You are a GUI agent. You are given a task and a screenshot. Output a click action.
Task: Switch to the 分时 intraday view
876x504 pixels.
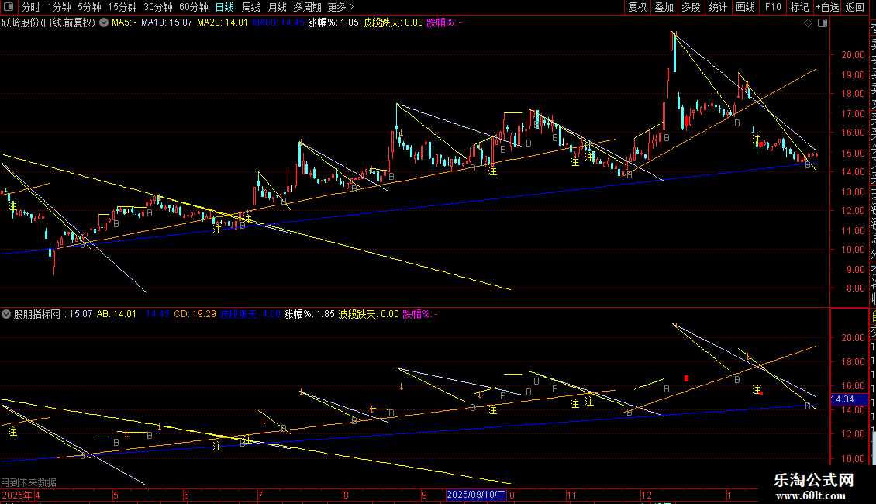point(31,7)
